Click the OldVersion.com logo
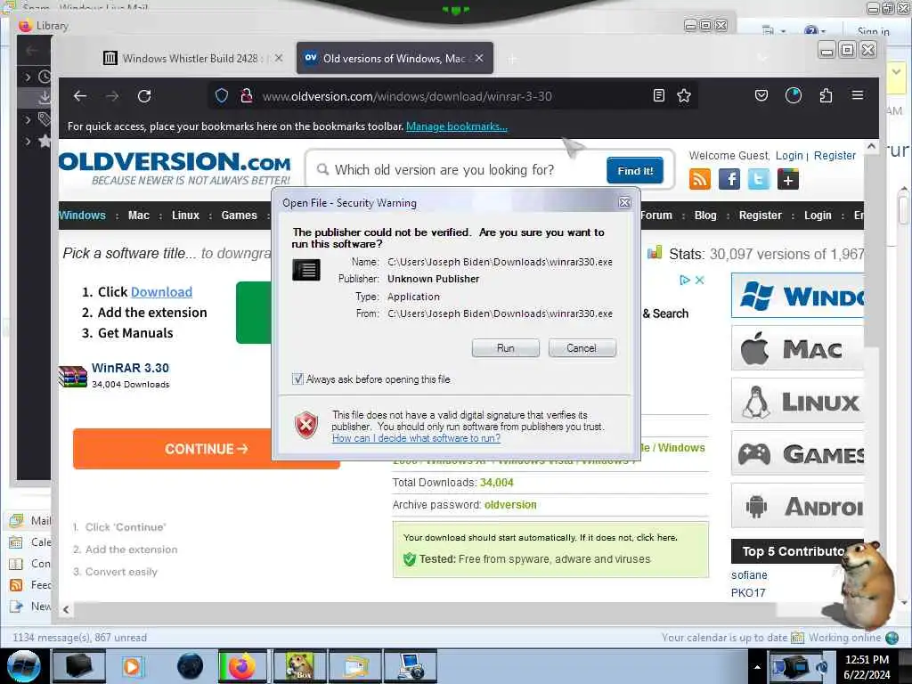Viewport: 912px width, 684px height. (x=175, y=168)
